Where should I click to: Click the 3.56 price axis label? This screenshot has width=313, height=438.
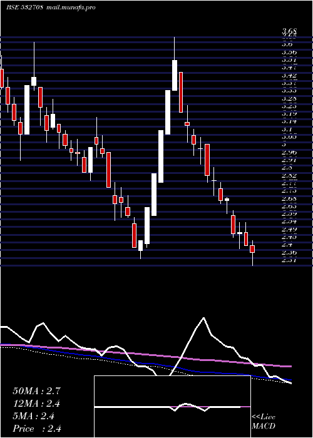(x=289, y=52)
